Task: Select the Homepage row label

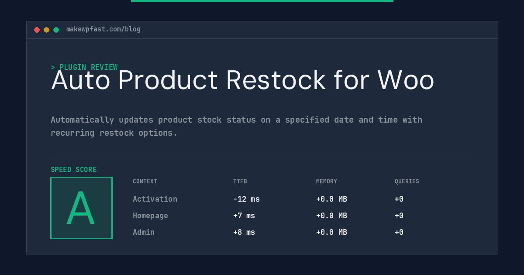Action: [150, 216]
